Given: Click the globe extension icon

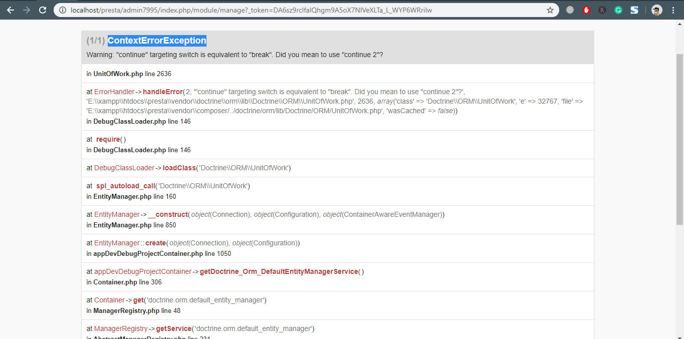Looking at the screenshot, I should [x=570, y=10].
